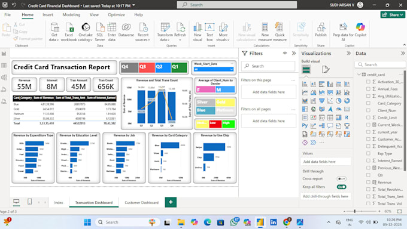Select the Q3 quarter slicer button

(x=147, y=67)
